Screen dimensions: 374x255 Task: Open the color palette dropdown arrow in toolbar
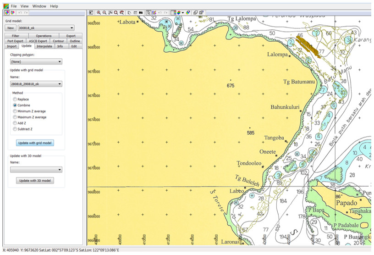click(183, 13)
